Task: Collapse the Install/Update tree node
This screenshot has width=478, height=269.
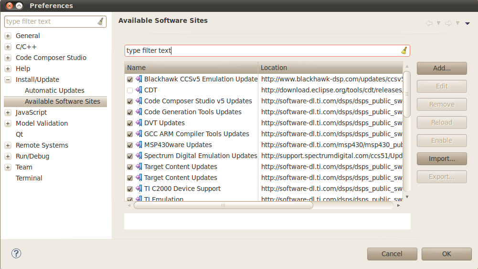Action: [8, 80]
